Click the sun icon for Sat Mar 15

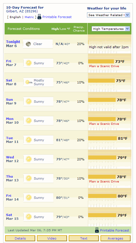point(29,217)
